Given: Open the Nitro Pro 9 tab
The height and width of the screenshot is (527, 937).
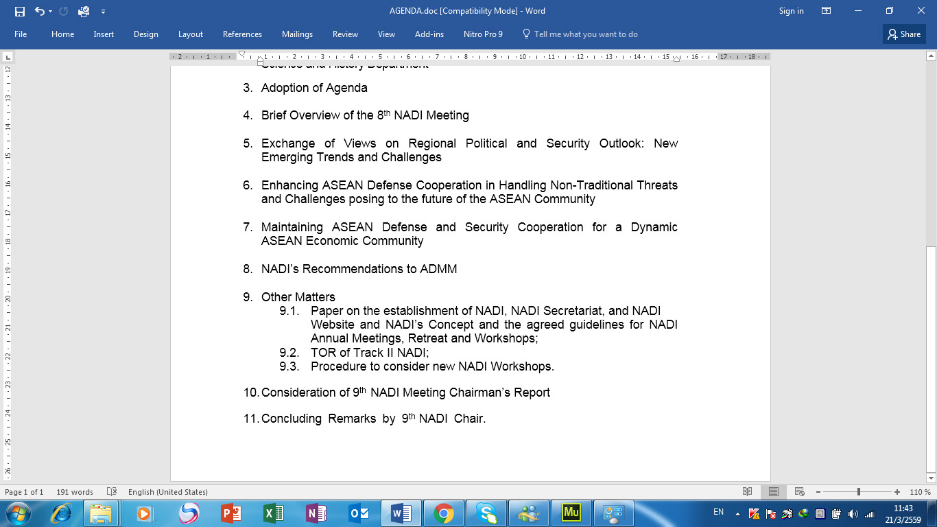Looking at the screenshot, I should point(483,34).
